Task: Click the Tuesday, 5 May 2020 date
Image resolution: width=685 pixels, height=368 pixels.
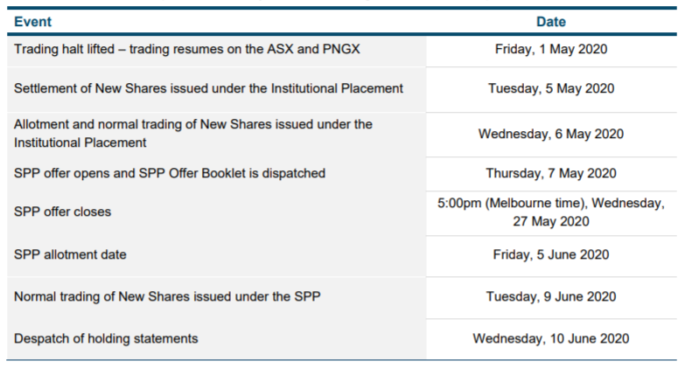Action: click(551, 88)
